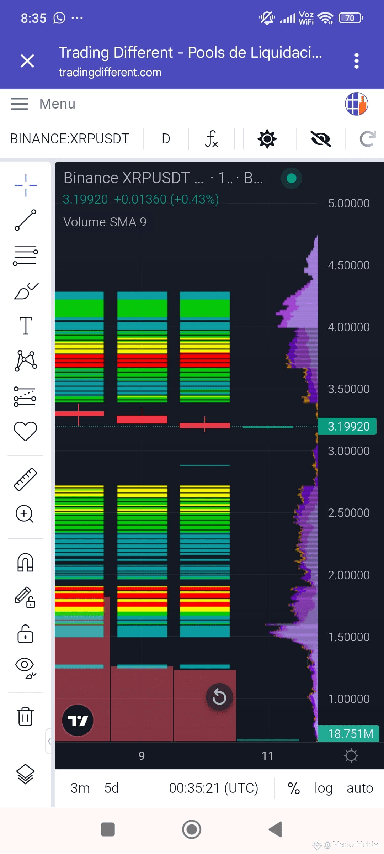Open the D timeframe interval dropdown
The height and width of the screenshot is (854, 384).
click(166, 139)
